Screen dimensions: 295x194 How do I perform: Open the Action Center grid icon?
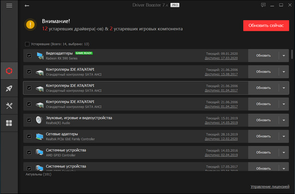click(x=9, y=123)
